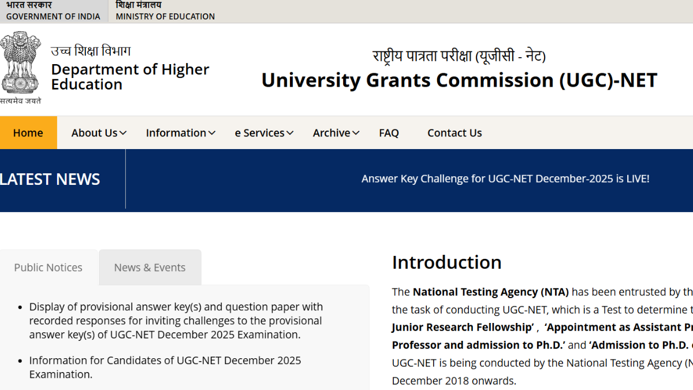
Task: Click the LATEST NEWS label
Action: click(50, 180)
